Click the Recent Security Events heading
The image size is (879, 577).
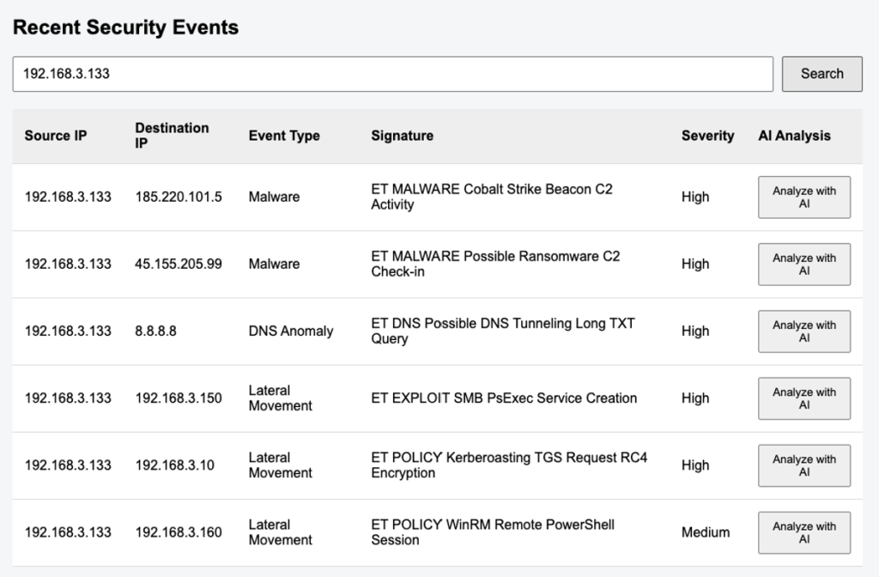pyautogui.click(x=125, y=27)
